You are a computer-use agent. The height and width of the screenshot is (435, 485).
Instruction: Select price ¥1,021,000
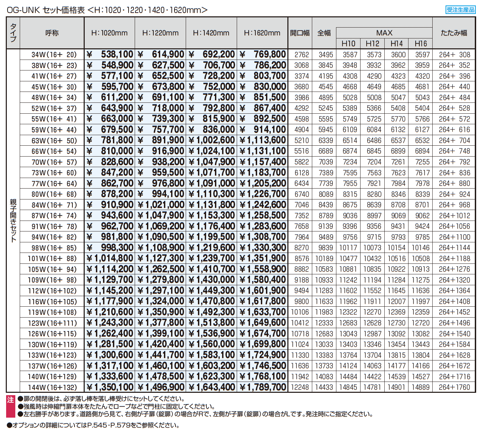coord(161,205)
